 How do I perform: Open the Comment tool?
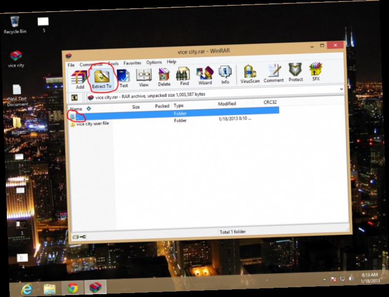coord(273,73)
